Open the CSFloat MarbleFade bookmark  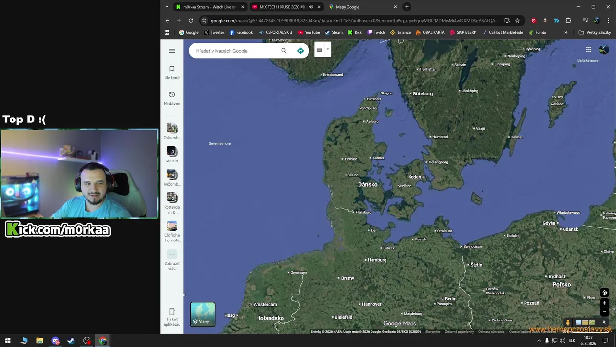click(502, 32)
